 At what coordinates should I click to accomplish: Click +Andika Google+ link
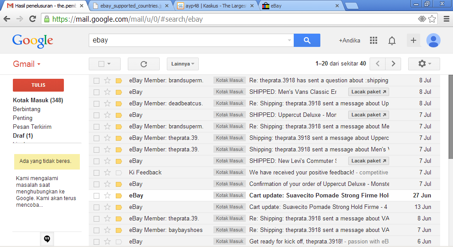350,41
